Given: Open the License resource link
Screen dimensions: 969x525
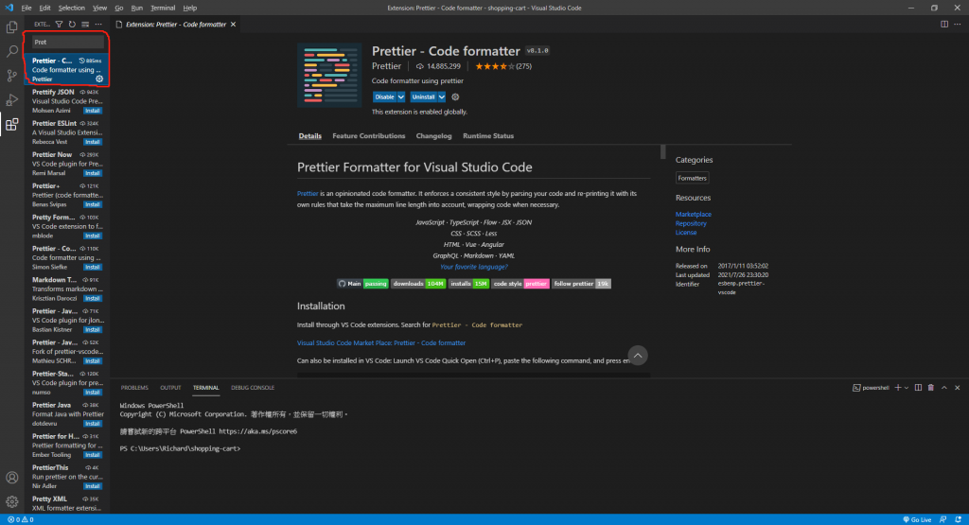Looking at the screenshot, I should [x=686, y=233].
